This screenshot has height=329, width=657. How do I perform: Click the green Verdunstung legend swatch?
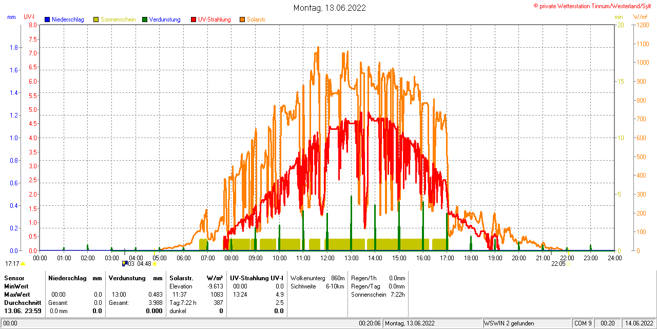[x=145, y=20]
